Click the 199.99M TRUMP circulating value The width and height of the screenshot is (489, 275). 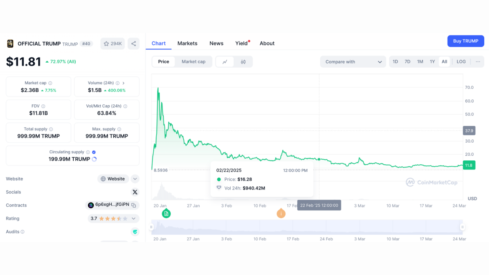(69, 159)
